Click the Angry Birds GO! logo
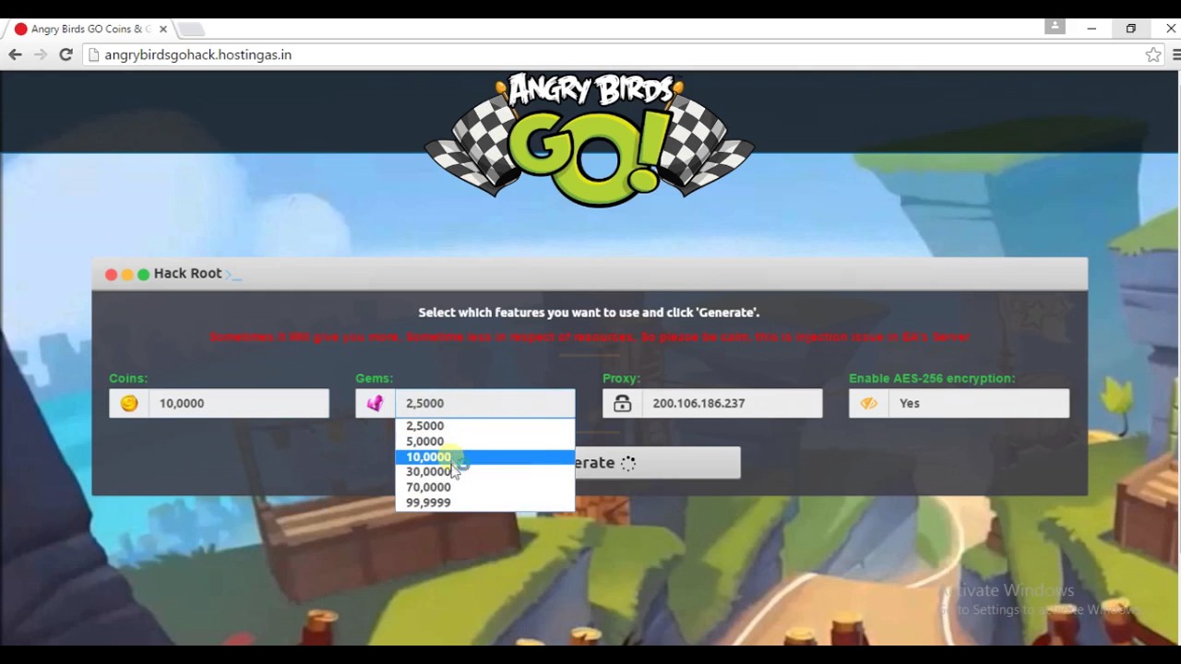 pyautogui.click(x=590, y=140)
